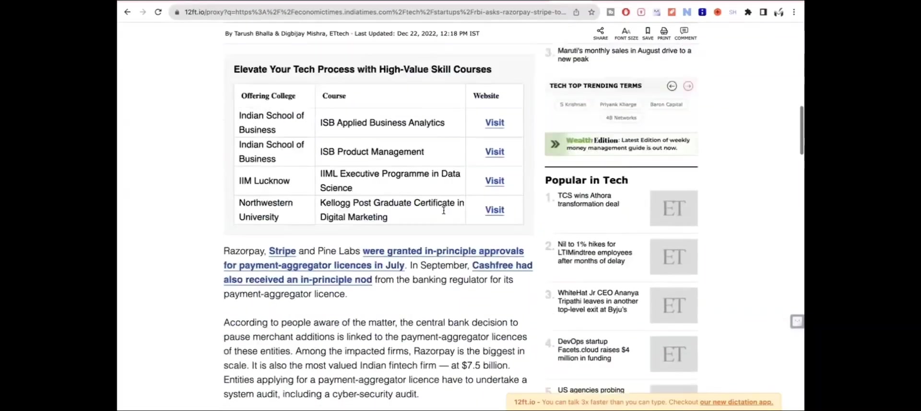
Task: Click ET thumbnail beside Facets.cloud story
Action: click(673, 354)
